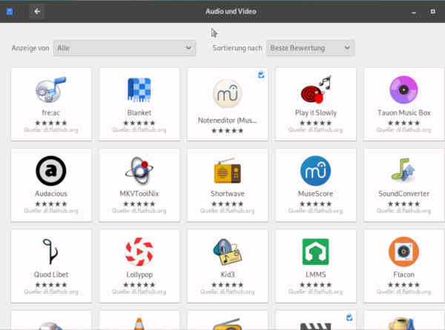Click the Audacious name label
445x330 pixels.
(51, 194)
